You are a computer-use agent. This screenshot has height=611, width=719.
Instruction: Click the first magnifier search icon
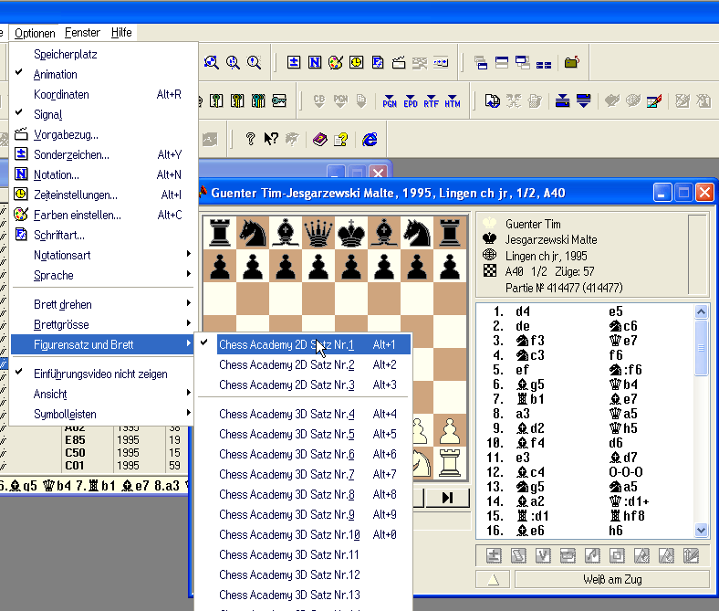click(x=212, y=62)
